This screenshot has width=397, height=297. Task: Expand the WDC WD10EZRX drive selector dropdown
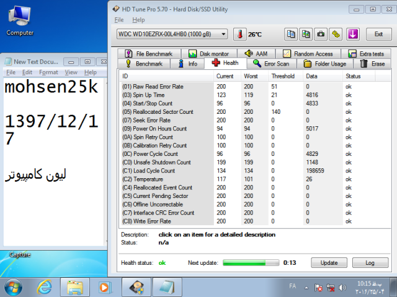(x=223, y=34)
